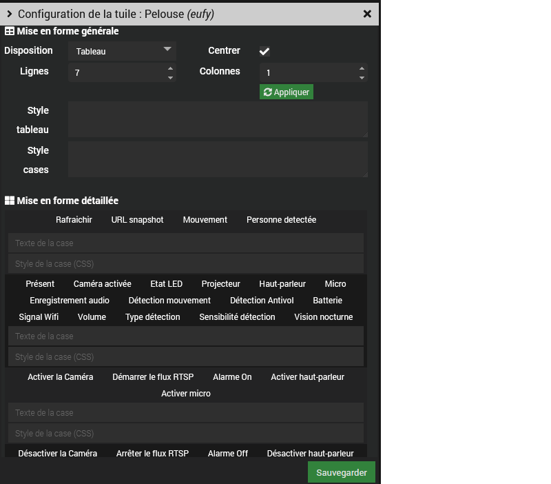
Task: Select the Activer micro command
Action: coord(186,394)
